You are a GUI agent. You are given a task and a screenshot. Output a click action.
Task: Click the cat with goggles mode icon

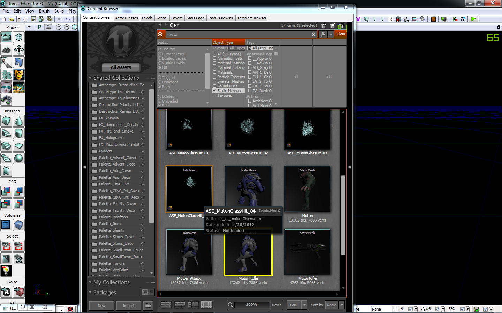point(6,87)
